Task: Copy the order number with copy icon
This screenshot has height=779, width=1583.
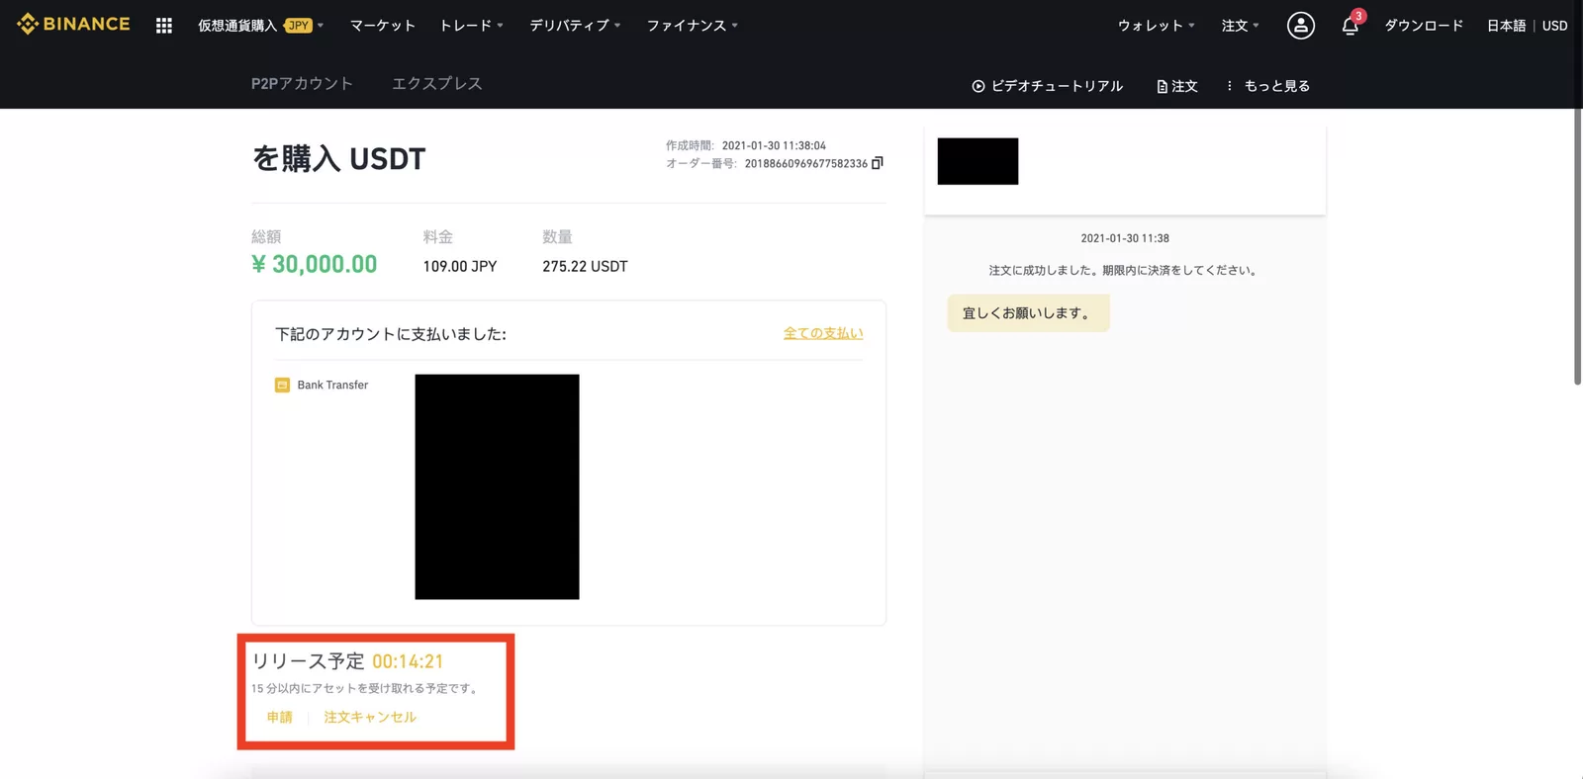Action: (x=878, y=163)
